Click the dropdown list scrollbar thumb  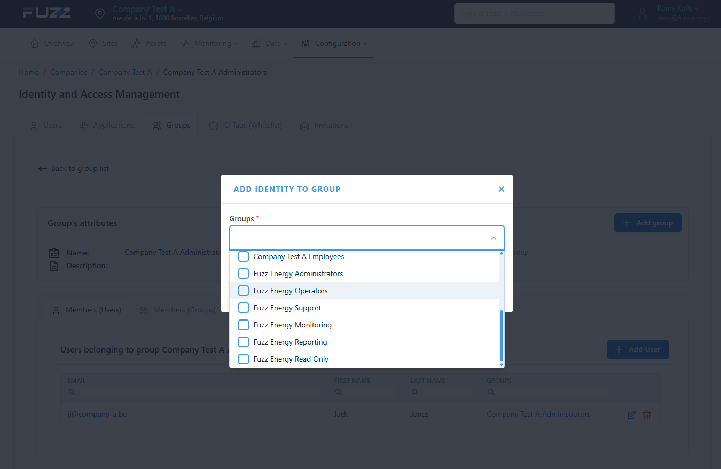[501, 335]
